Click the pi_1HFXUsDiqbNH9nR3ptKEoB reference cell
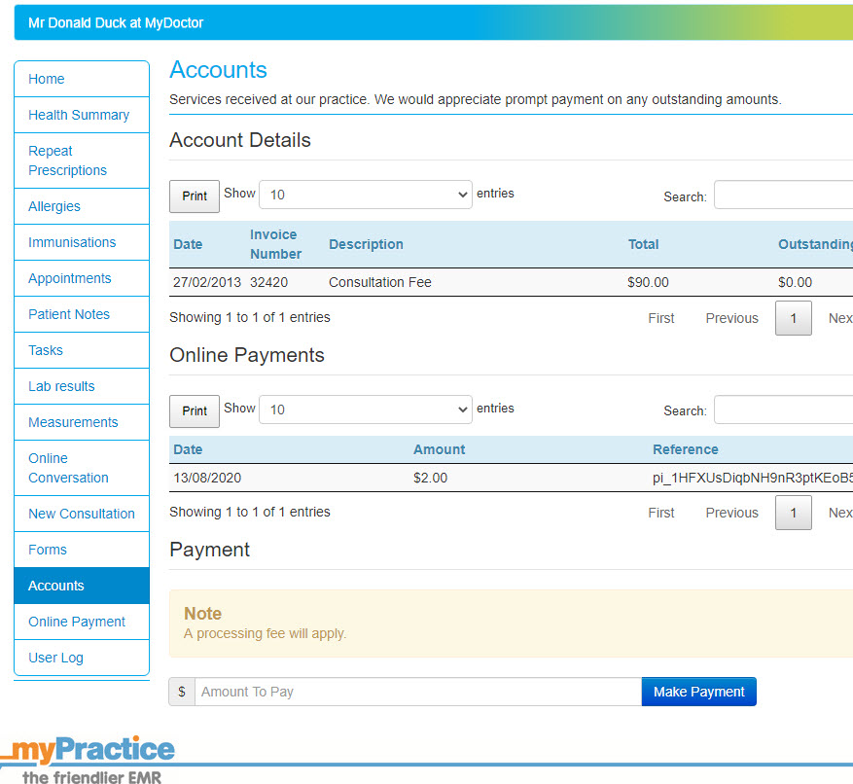Image resolution: width=853 pixels, height=784 pixels. click(753, 478)
